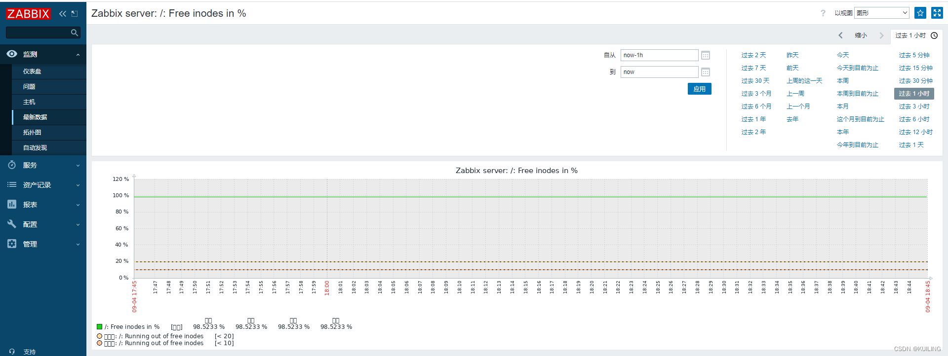Click the 服务 stopwatch icon
Screen dimensions: 948x356
tap(12, 165)
